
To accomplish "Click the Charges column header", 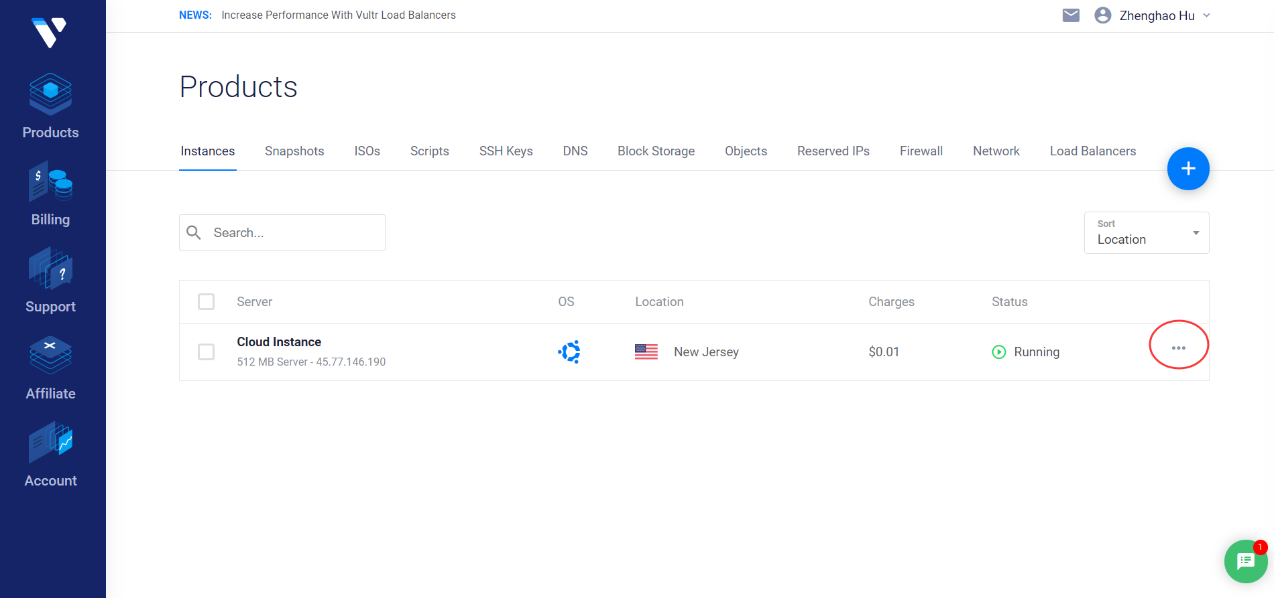I will click(x=892, y=302).
